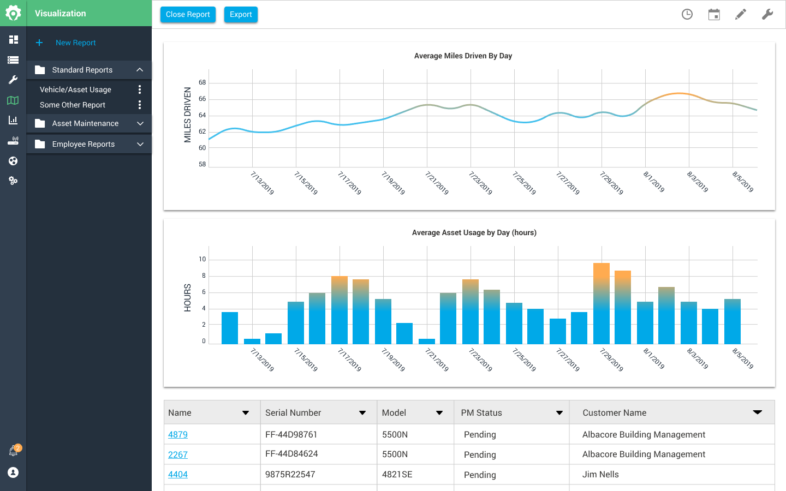The width and height of the screenshot is (786, 491).
Task: Open the user profile icon
Action: click(x=13, y=472)
